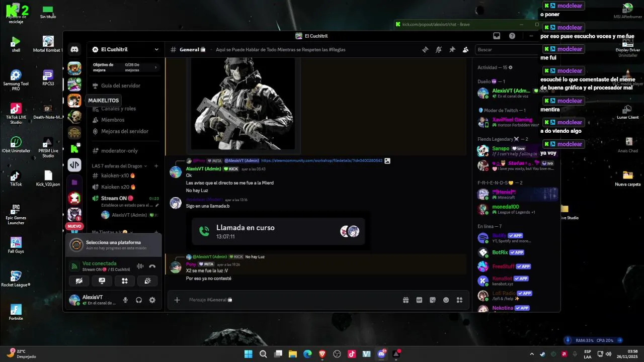
Task: Expand El Cuchitril server dropdown menu
Action: pyautogui.click(x=156, y=49)
